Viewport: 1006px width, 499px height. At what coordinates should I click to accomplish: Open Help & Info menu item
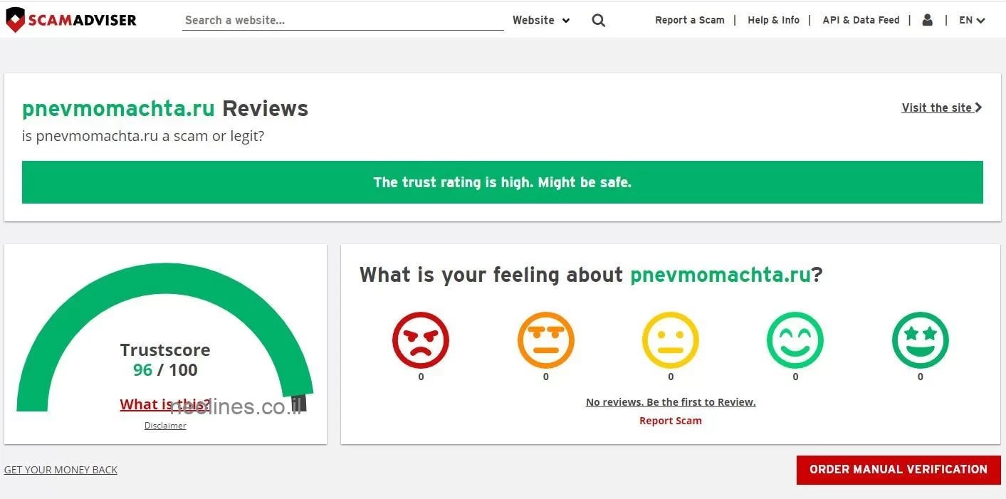[x=774, y=20]
